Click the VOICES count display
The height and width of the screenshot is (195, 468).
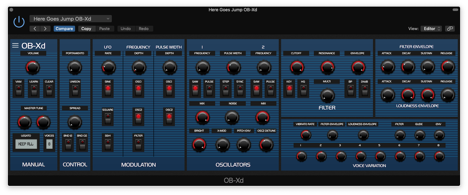click(x=49, y=144)
